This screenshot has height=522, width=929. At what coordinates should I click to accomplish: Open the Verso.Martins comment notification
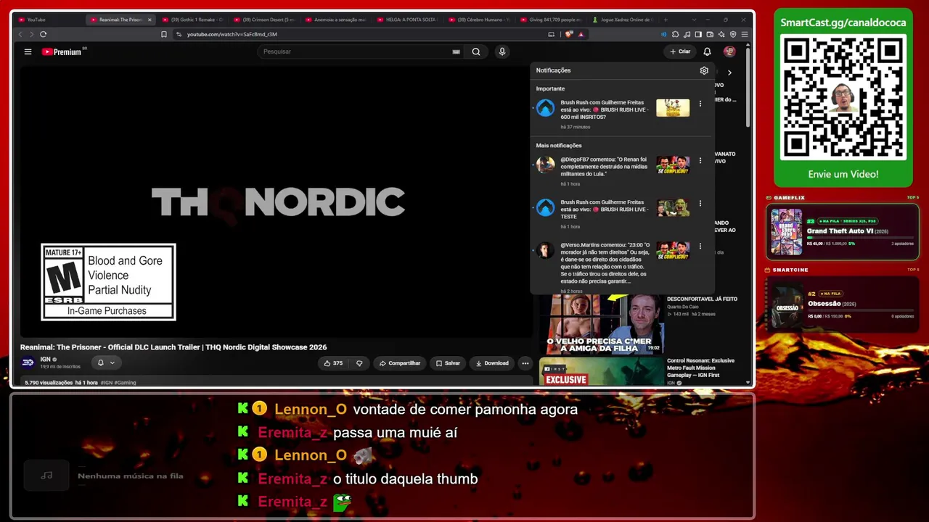click(x=605, y=263)
